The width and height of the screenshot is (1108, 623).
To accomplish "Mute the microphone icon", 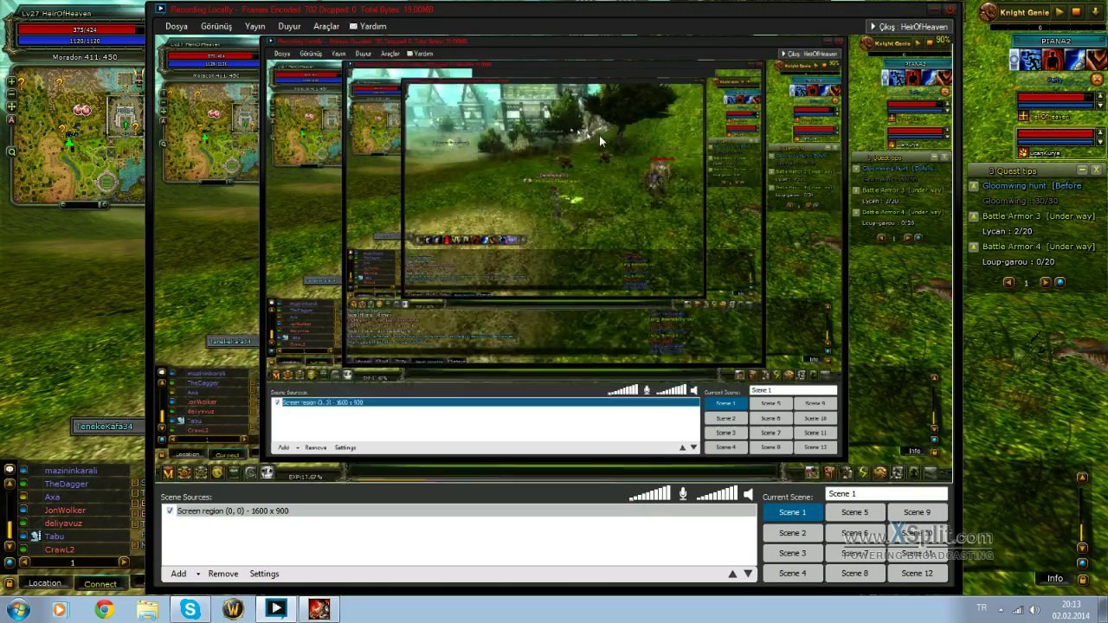I will coord(683,494).
